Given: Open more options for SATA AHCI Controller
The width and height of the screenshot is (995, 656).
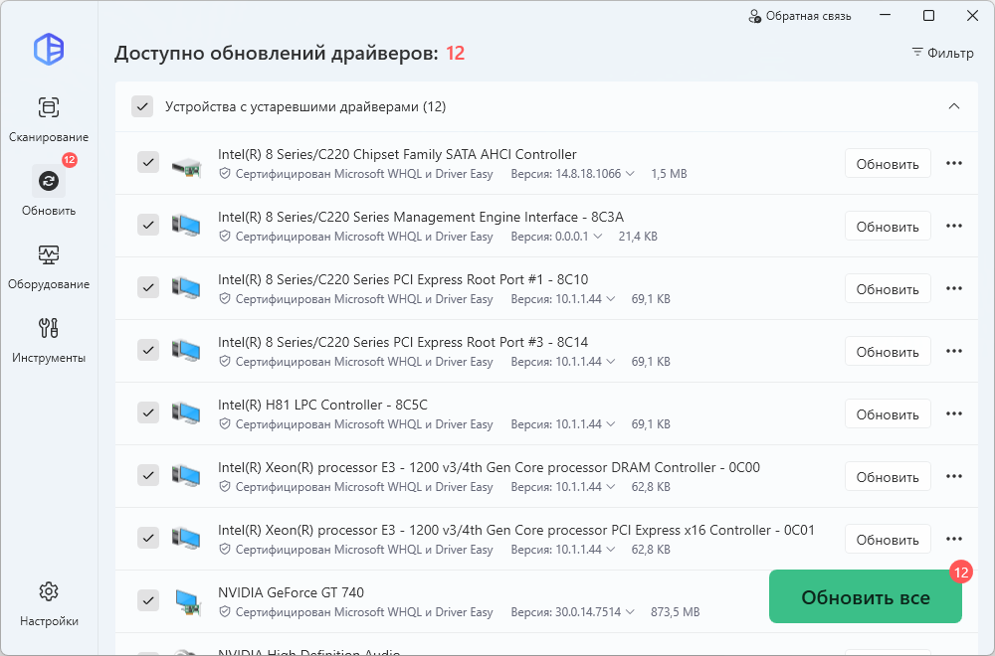Looking at the screenshot, I should (x=954, y=163).
